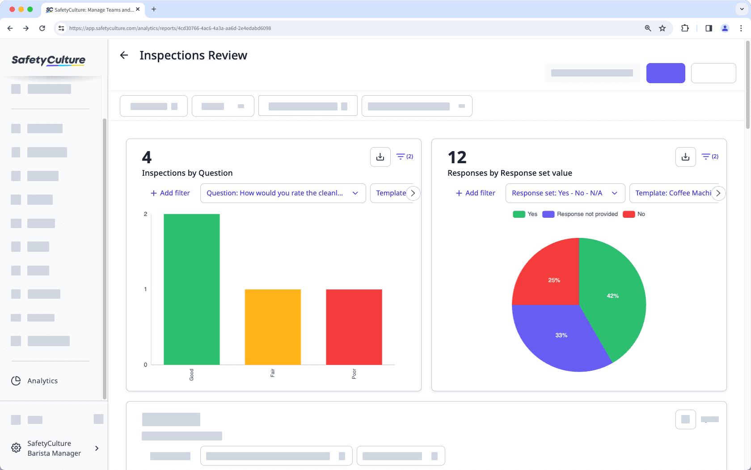Select Analytics in the left sidebar
Screen dimensions: 751x470
coord(42,381)
